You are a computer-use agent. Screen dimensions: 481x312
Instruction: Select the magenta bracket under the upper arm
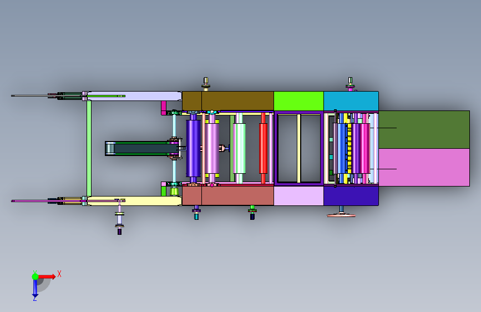pyautogui.click(x=164, y=108)
